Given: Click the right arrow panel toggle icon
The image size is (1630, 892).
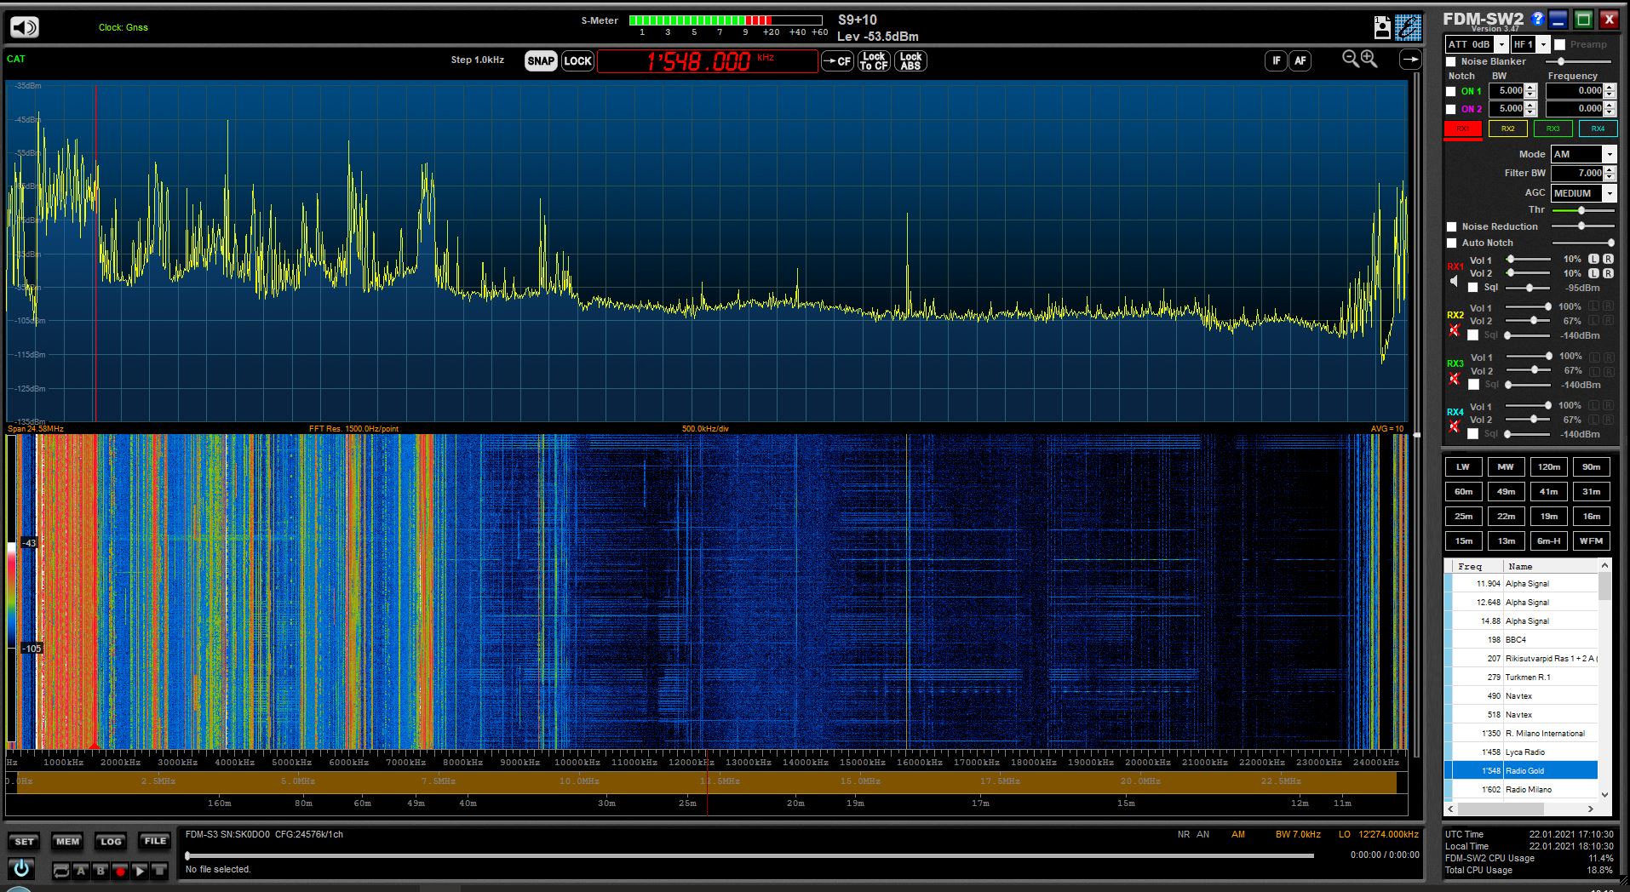Looking at the screenshot, I should pos(1410,60).
